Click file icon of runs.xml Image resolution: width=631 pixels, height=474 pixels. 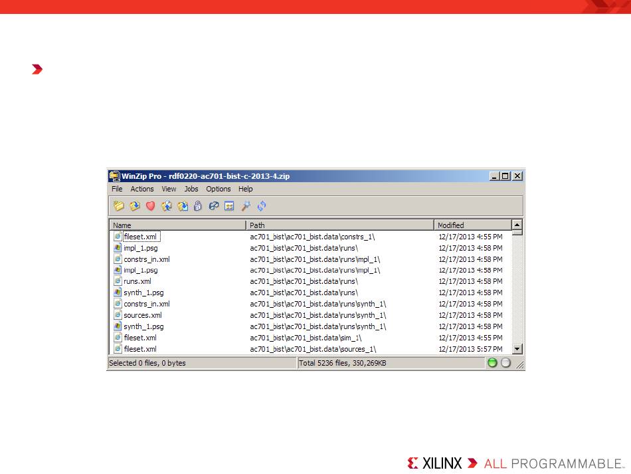pyautogui.click(x=118, y=281)
